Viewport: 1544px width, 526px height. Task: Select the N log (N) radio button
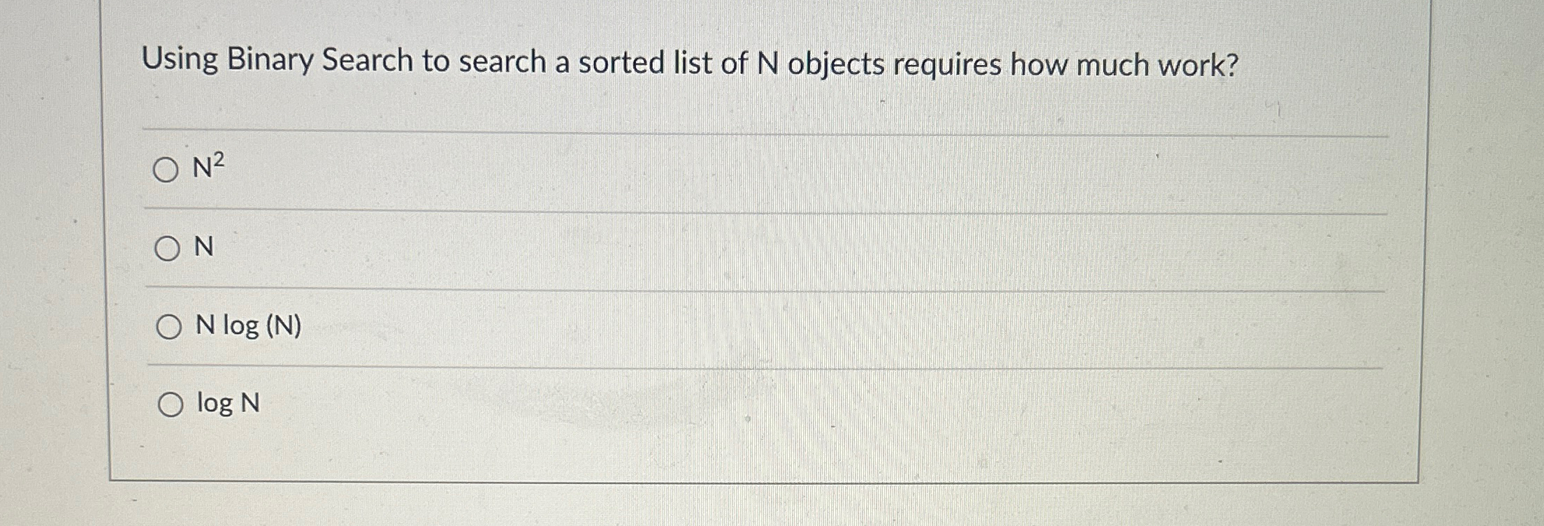click(169, 327)
